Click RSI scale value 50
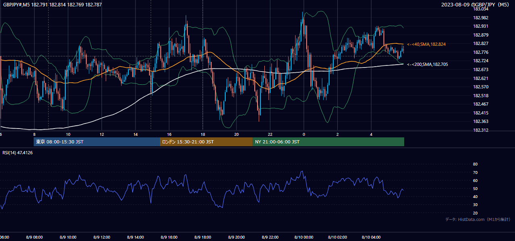Image resolution: width=515 pixels, height=241 pixels. click(x=475, y=188)
